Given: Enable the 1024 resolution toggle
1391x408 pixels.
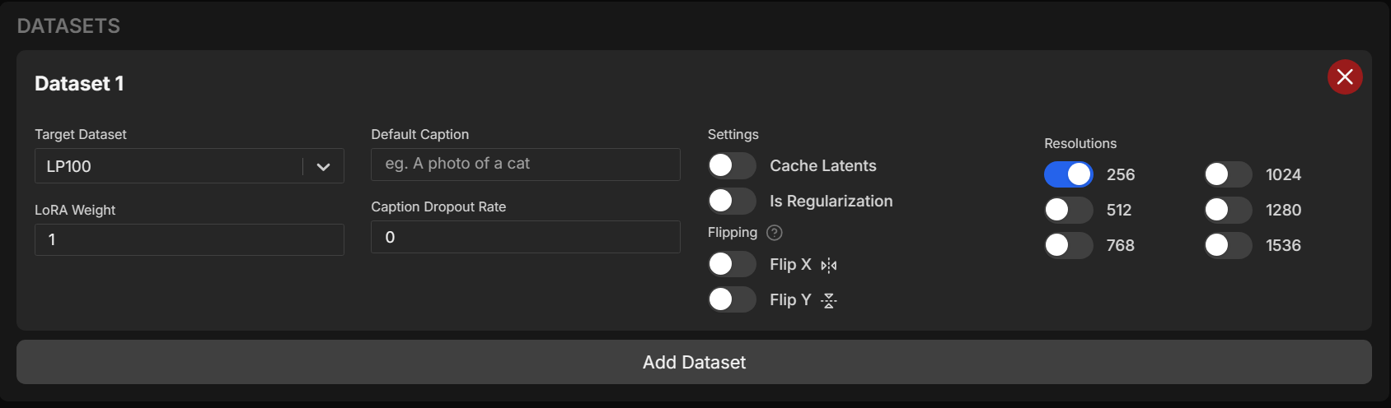Looking at the screenshot, I should pos(1228,174).
